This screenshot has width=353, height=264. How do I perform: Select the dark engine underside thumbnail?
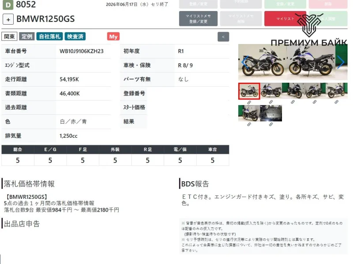271,113
